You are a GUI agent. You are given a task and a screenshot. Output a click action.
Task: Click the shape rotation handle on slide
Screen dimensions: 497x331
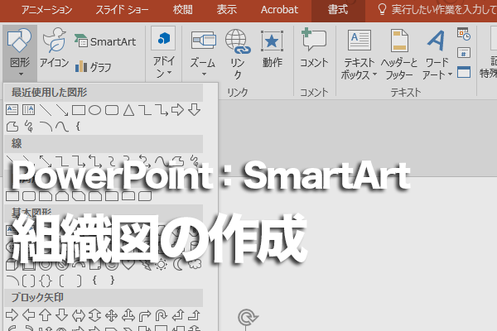coord(248,317)
